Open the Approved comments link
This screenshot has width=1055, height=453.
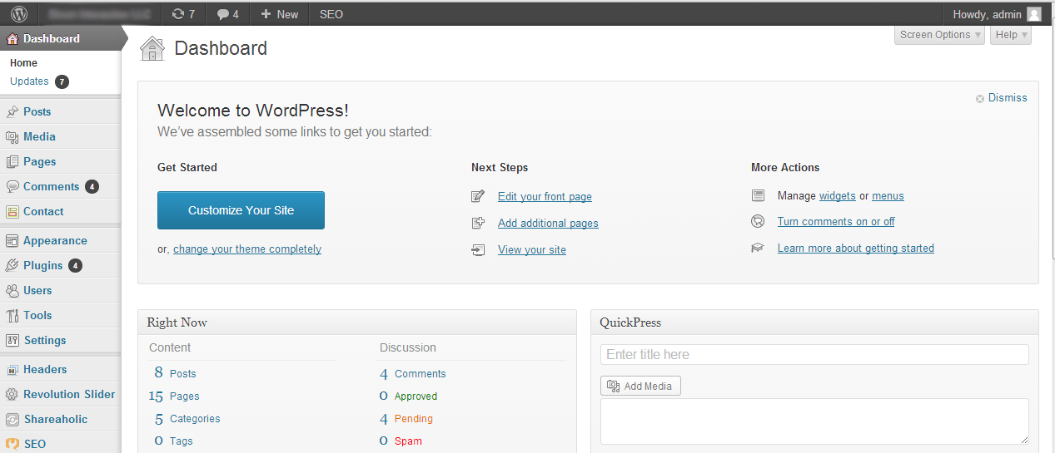416,396
